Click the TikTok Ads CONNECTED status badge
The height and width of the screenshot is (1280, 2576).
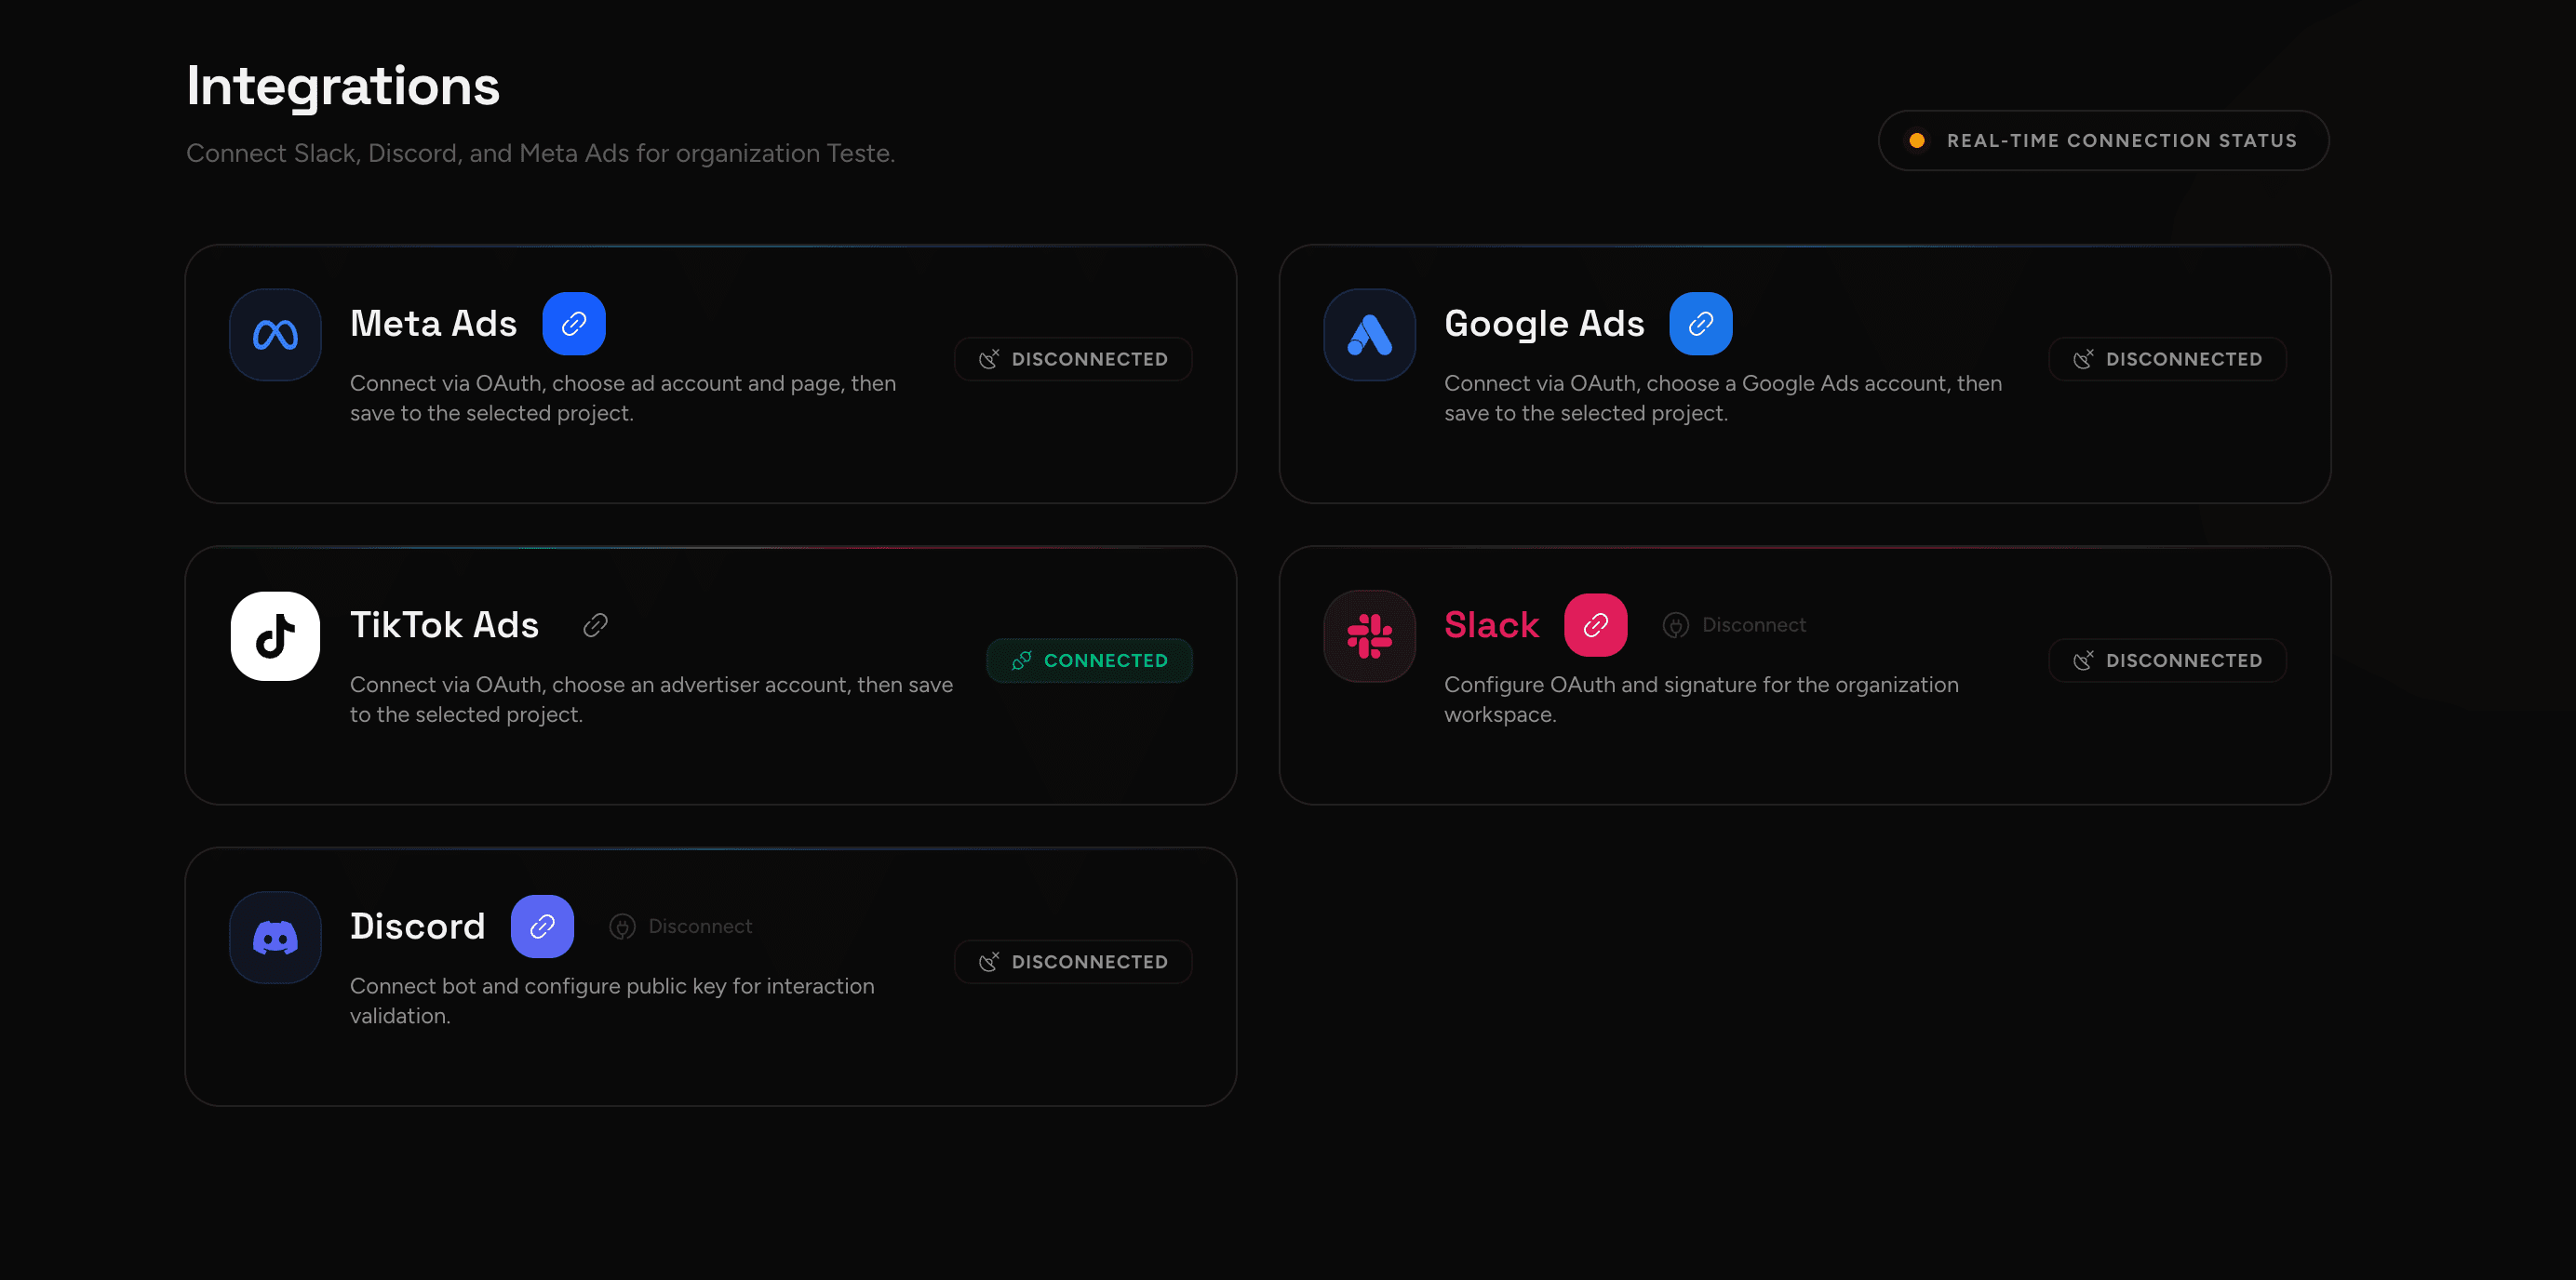coord(1089,660)
